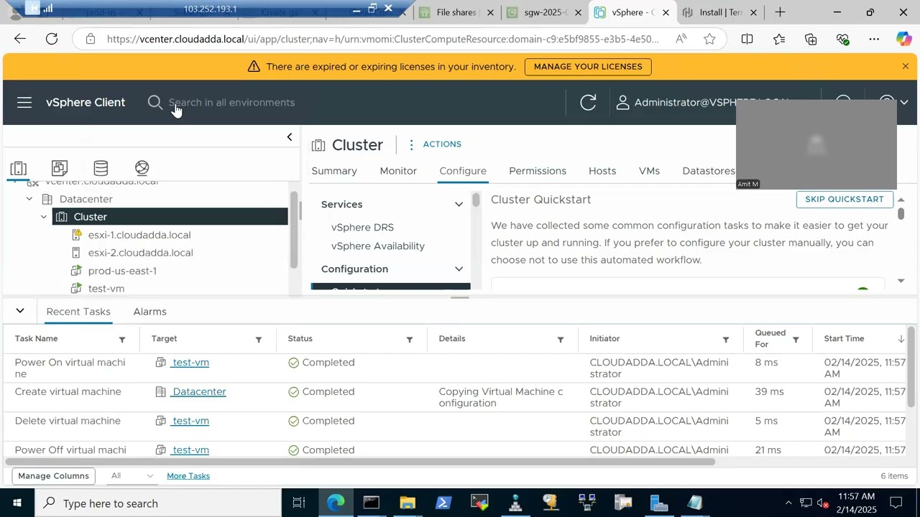Open the Read aloud icon in the address bar
The height and width of the screenshot is (517, 920).
[681, 39]
